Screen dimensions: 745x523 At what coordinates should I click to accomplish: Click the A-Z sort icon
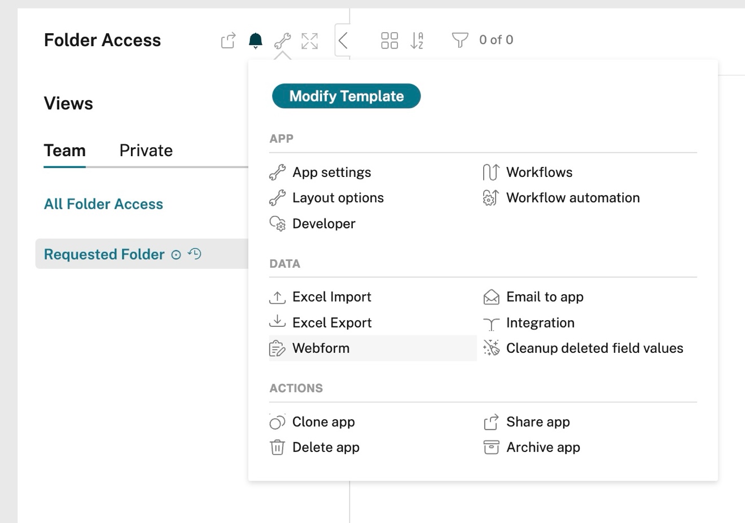point(417,40)
